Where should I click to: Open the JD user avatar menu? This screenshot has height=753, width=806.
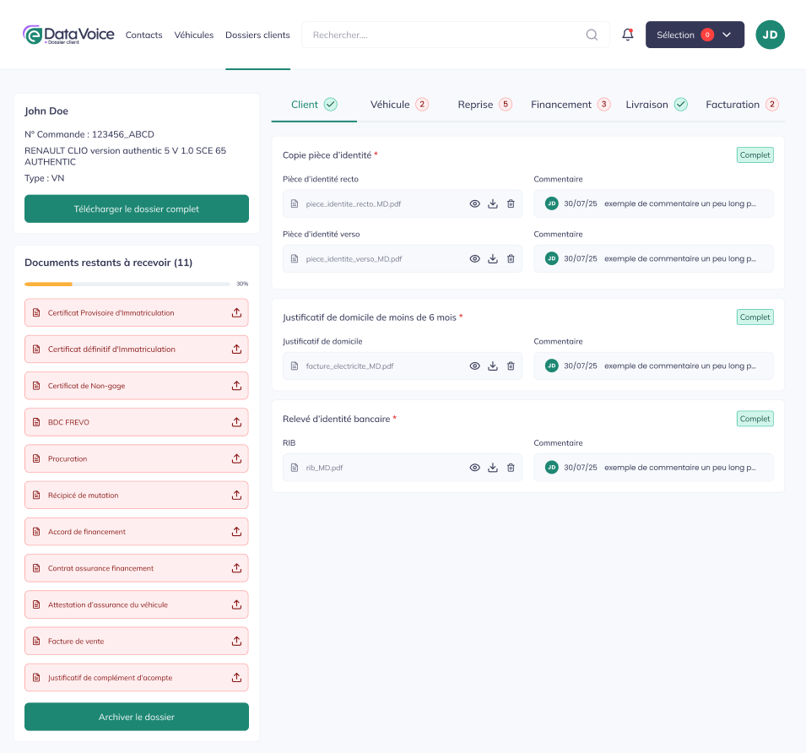pos(770,35)
